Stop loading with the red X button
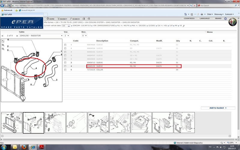This screenshot has height=150, width=240. [x=194, y=5]
